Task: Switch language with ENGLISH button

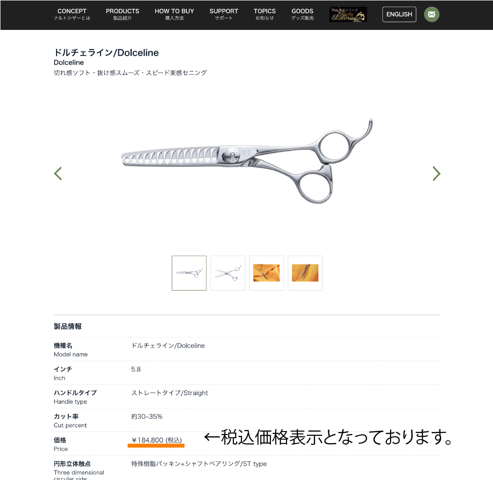Action: coord(399,14)
